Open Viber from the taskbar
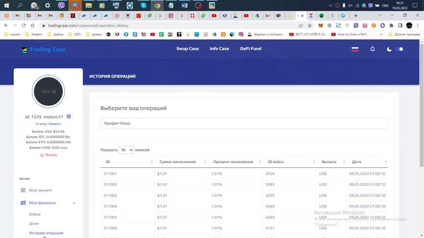 pos(62,5)
